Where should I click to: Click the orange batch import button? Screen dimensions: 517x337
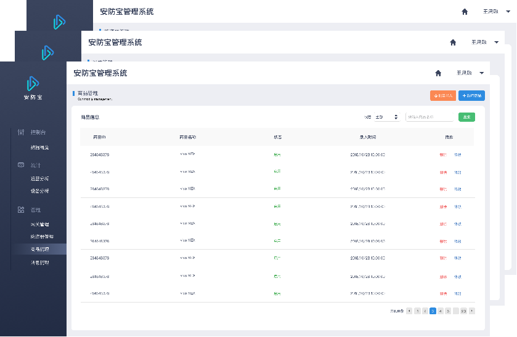tap(443, 95)
